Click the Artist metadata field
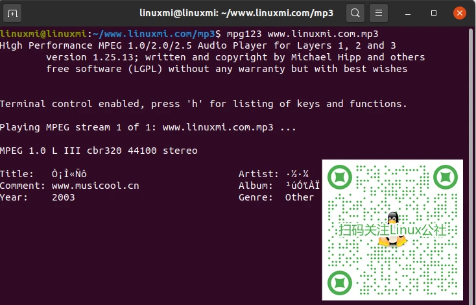Screen dimensions: 476x305 pyautogui.click(x=274, y=174)
